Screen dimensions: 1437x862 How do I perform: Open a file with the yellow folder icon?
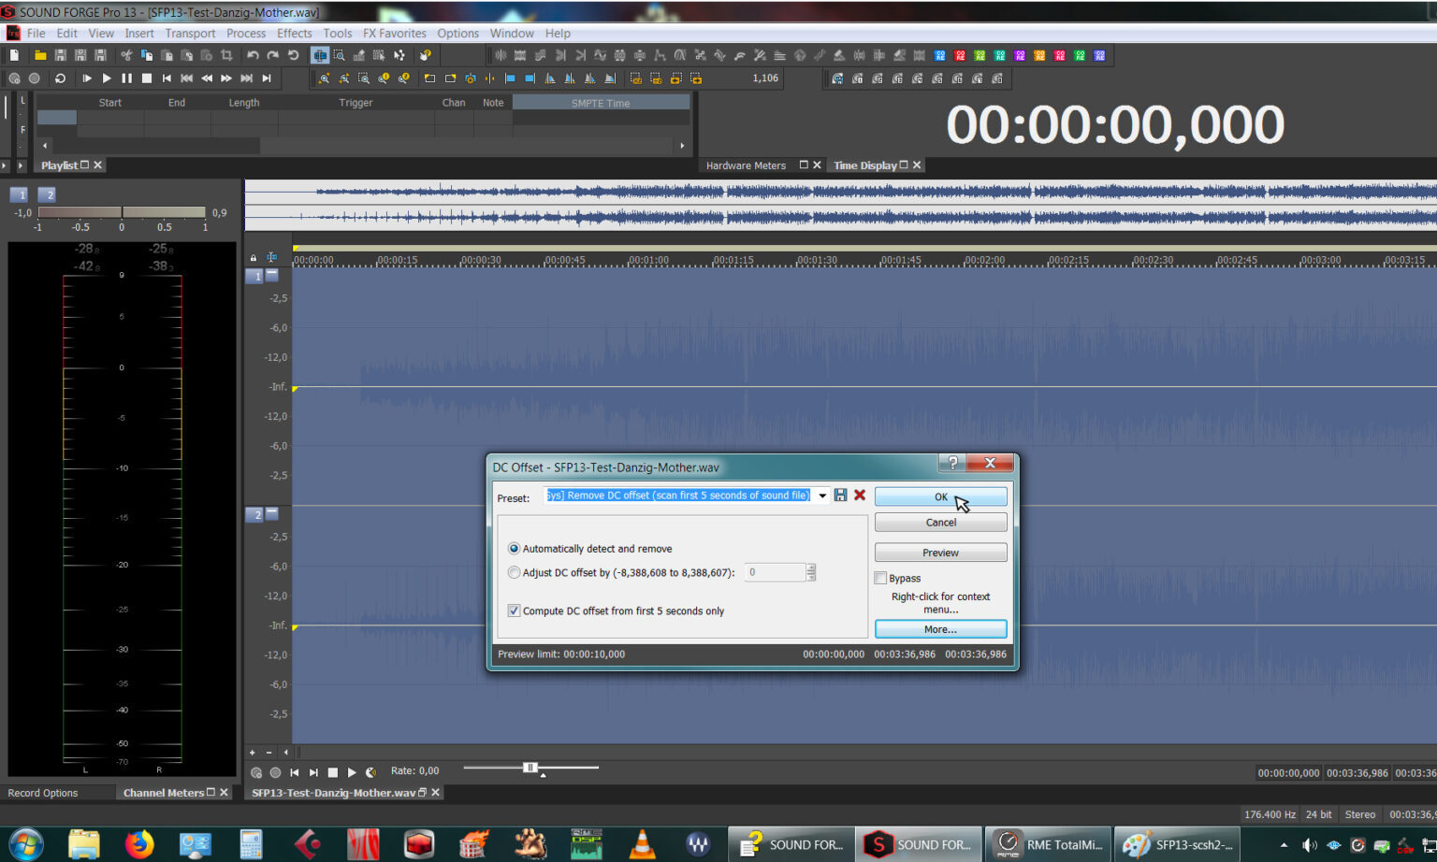(x=40, y=56)
